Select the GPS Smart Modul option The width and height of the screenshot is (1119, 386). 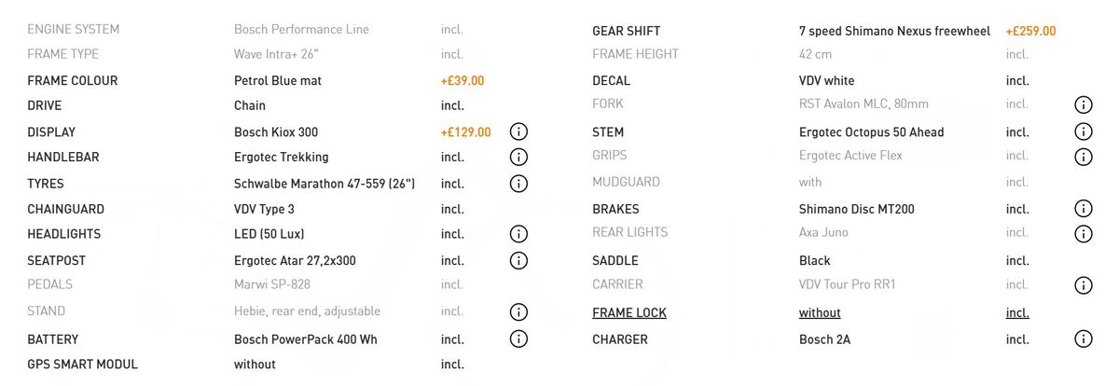point(82,365)
